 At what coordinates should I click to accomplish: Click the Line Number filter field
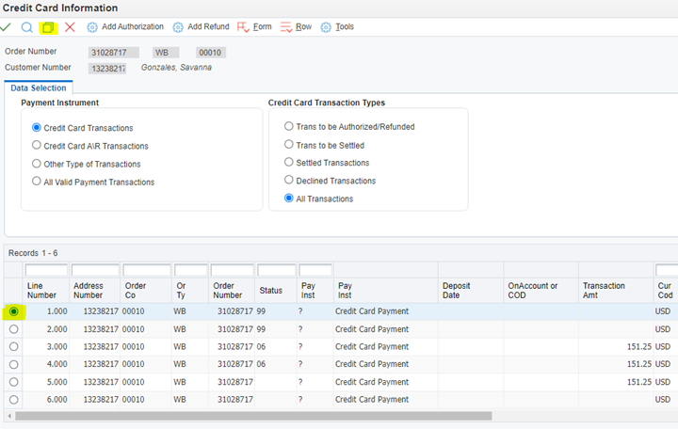click(x=46, y=270)
